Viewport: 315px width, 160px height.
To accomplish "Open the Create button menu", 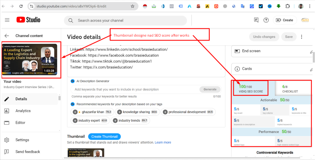I will pos(285,20).
